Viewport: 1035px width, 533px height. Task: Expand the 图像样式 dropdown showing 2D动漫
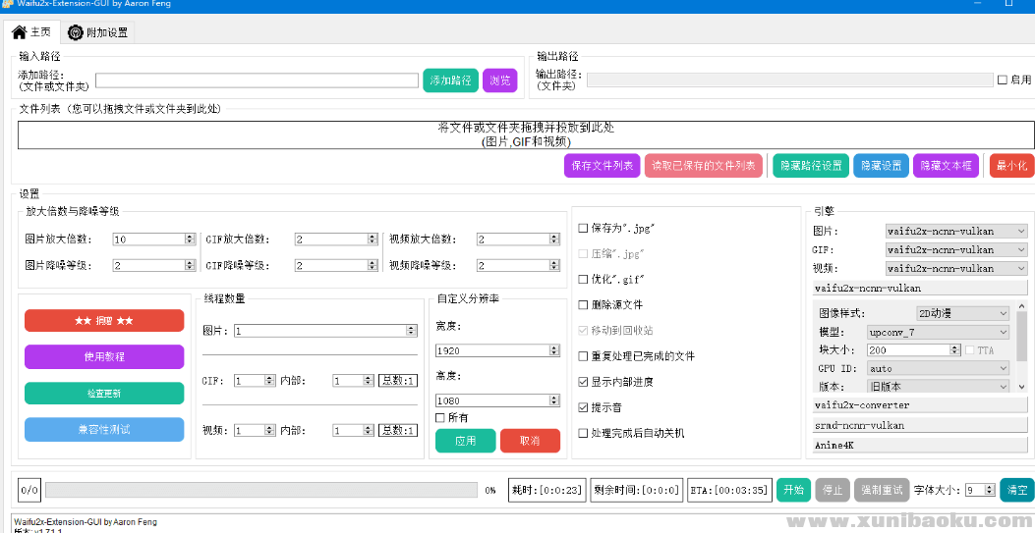click(962, 314)
